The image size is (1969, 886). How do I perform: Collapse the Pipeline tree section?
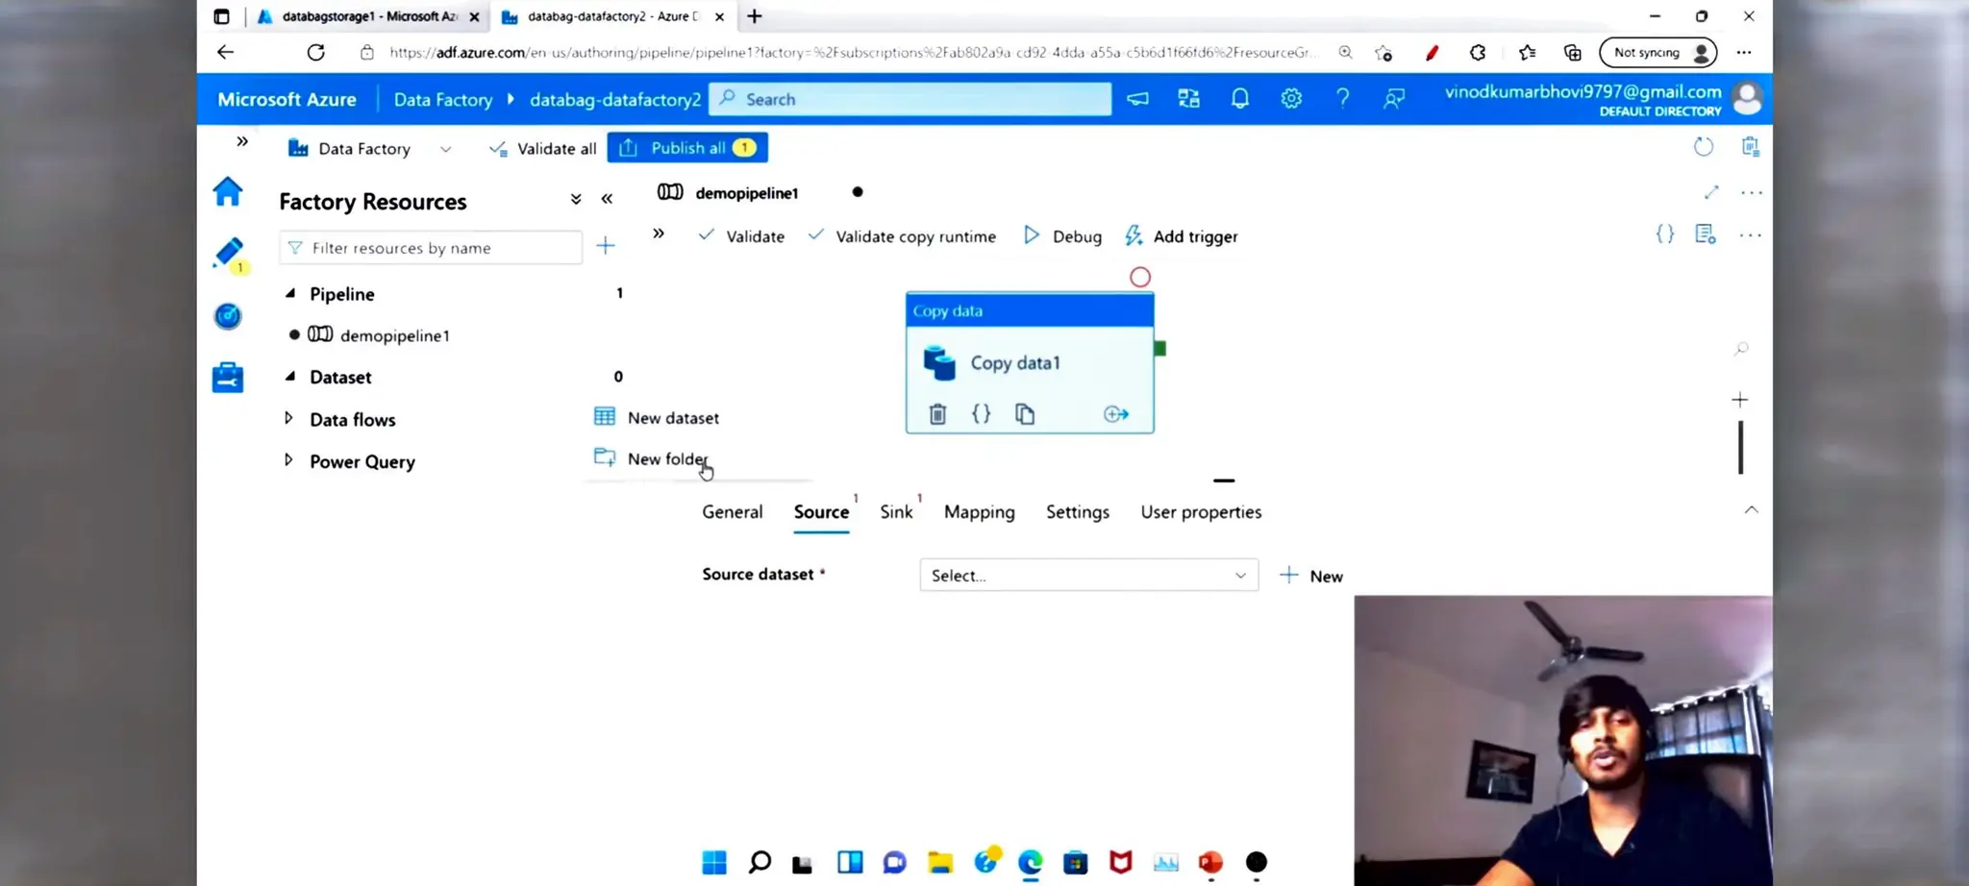290,293
